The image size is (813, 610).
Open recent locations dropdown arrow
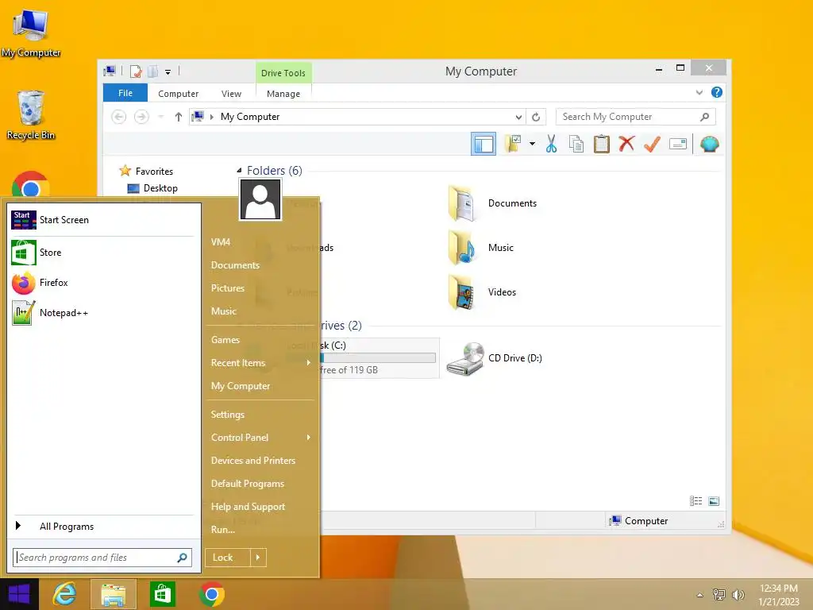[x=160, y=117]
